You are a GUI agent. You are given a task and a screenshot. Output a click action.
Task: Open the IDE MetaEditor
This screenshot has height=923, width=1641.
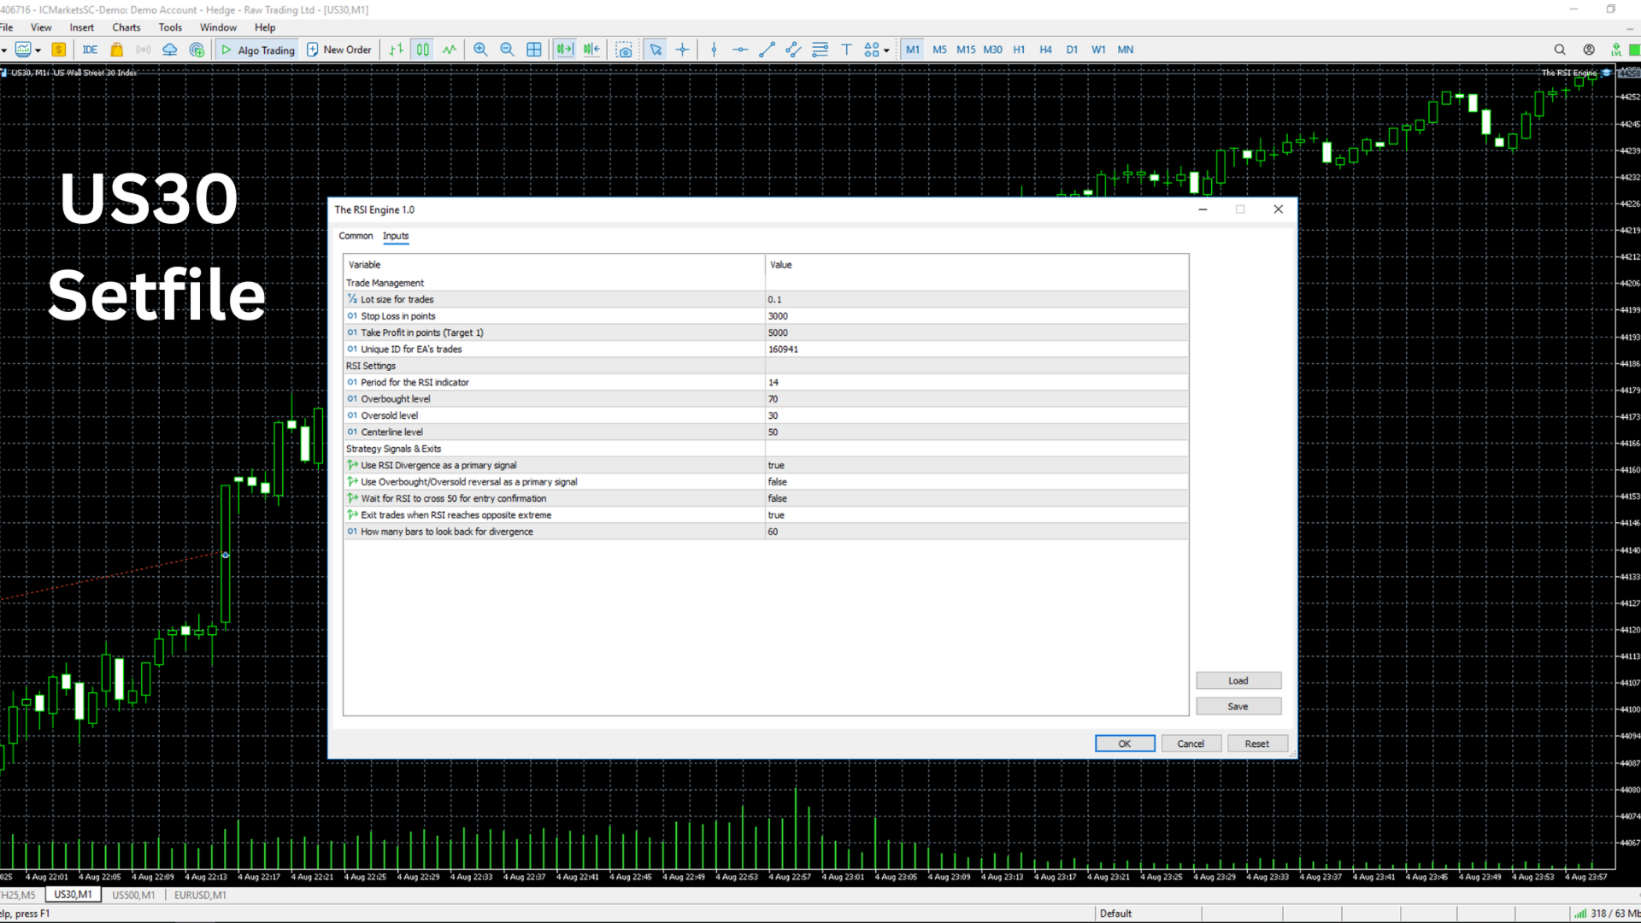click(90, 50)
